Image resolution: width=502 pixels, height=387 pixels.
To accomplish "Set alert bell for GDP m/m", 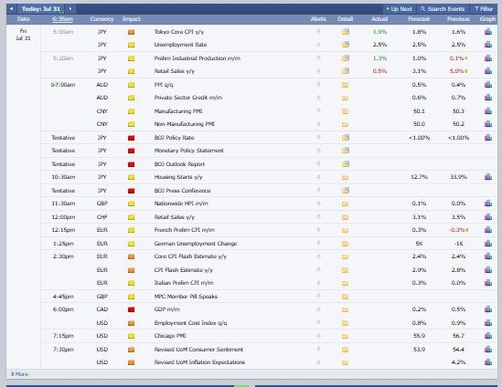I will (318, 309).
